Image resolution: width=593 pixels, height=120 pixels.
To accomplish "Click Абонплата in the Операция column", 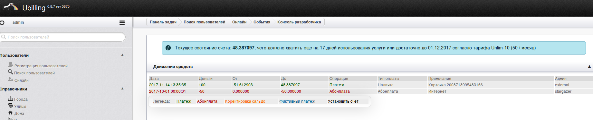I will point(340,91).
